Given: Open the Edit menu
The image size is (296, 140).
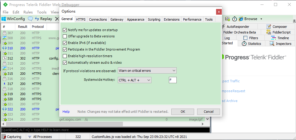Looking at the screenshot, I should click(x=16, y=12).
